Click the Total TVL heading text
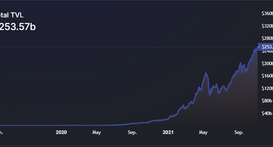Screen dimensions: 273x147 click(12, 15)
